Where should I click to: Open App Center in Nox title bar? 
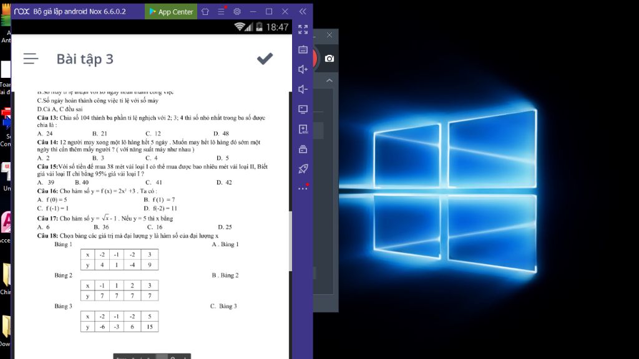click(171, 11)
